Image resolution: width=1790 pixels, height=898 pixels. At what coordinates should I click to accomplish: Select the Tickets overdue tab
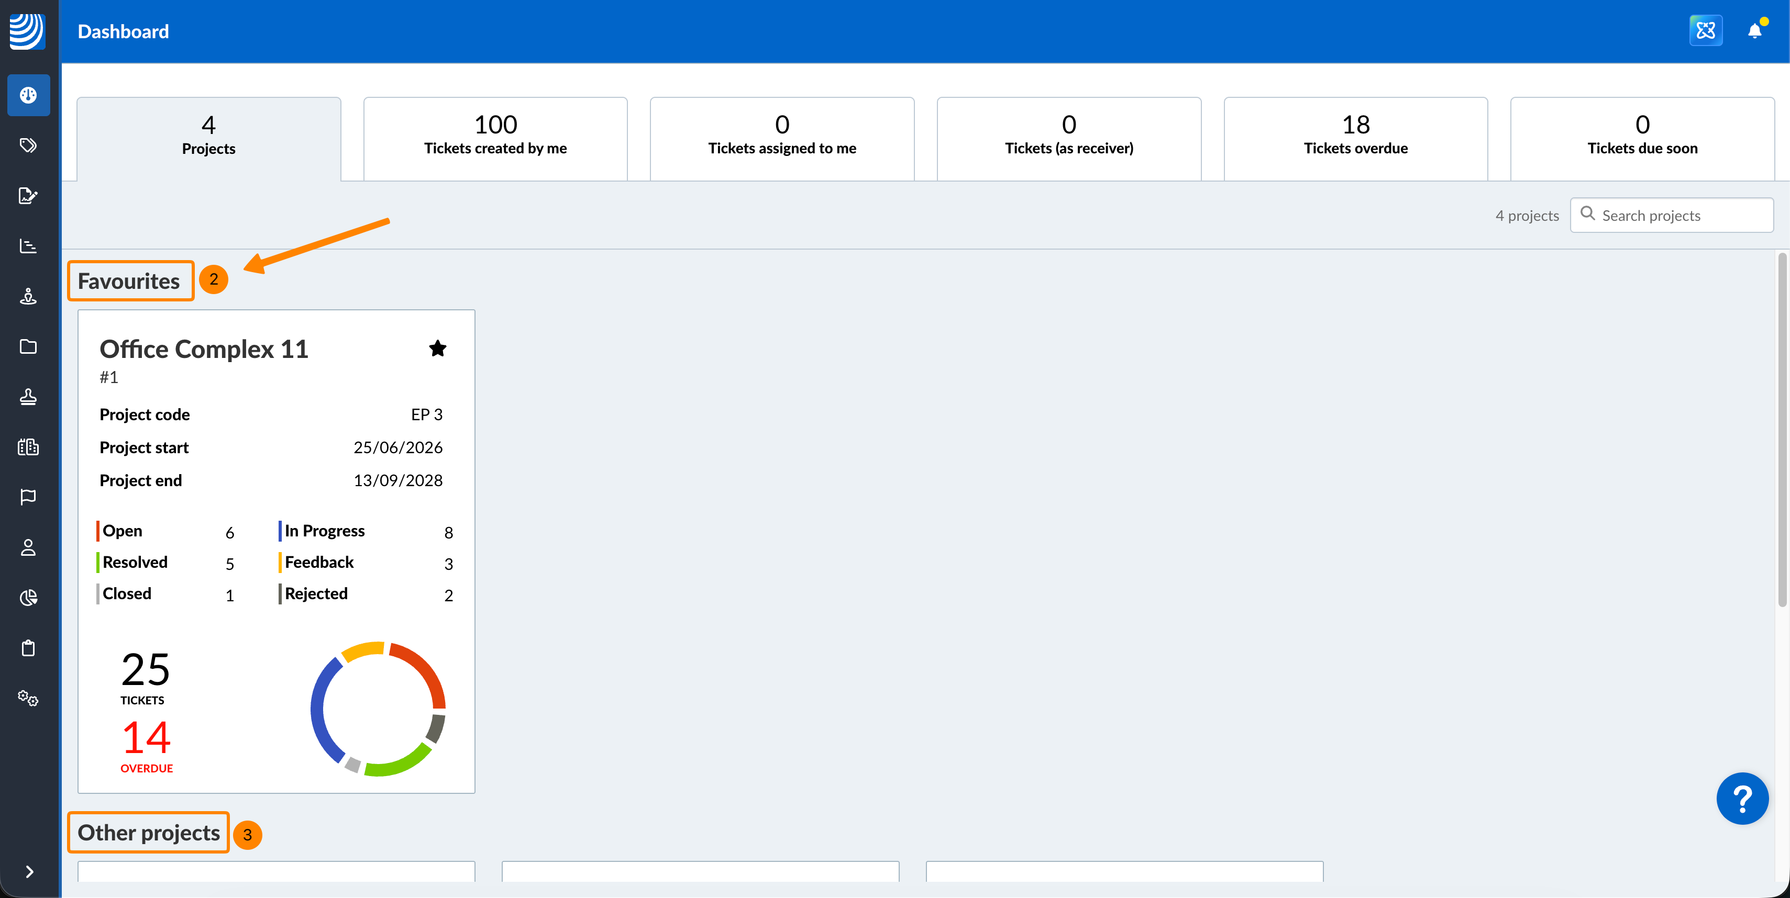click(1355, 138)
